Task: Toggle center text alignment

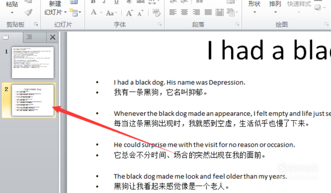Action: 184,12
